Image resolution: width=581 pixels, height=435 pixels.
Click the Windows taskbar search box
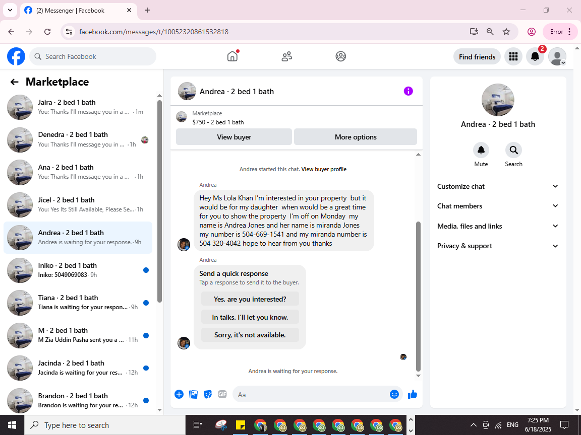tap(105, 425)
